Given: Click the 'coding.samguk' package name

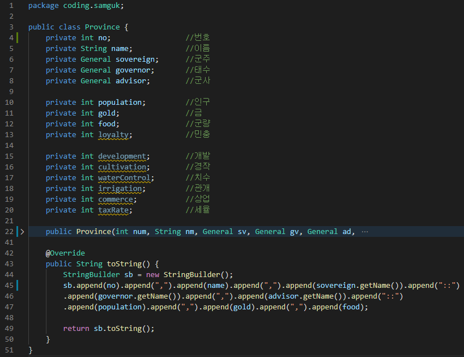Looking at the screenshot, I should (92, 6).
